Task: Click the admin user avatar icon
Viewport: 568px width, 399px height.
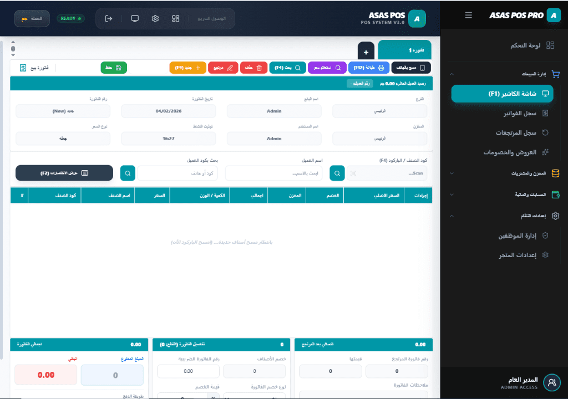Action: [552, 382]
